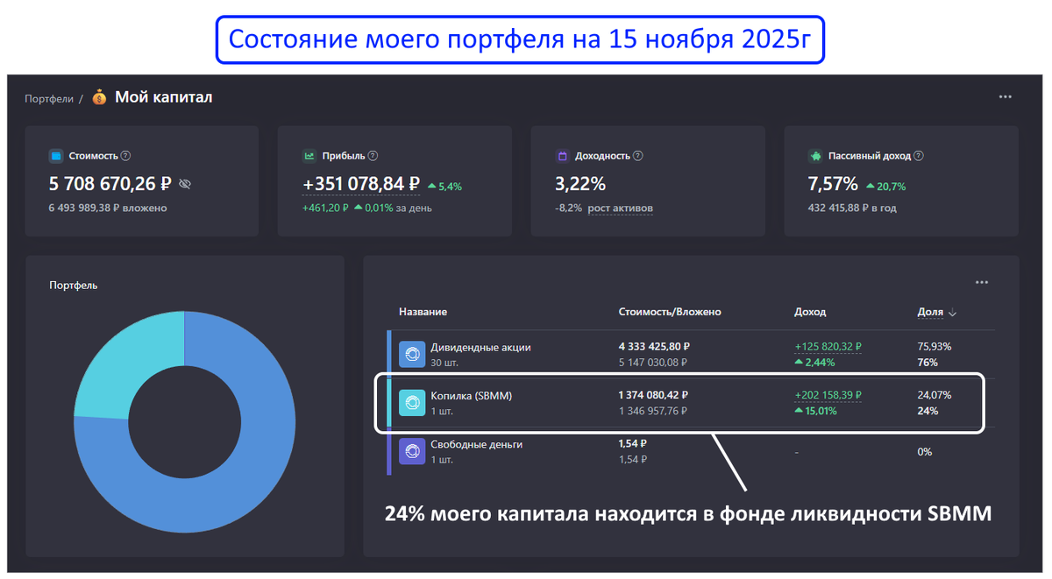The image size is (1052, 579).
Task: Click the purple icon on the Доходность card
Action: 563,155
